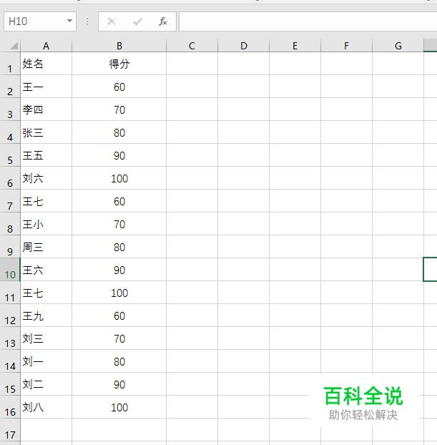This screenshot has height=445, width=437.
Task: Select column E header
Action: (295, 46)
